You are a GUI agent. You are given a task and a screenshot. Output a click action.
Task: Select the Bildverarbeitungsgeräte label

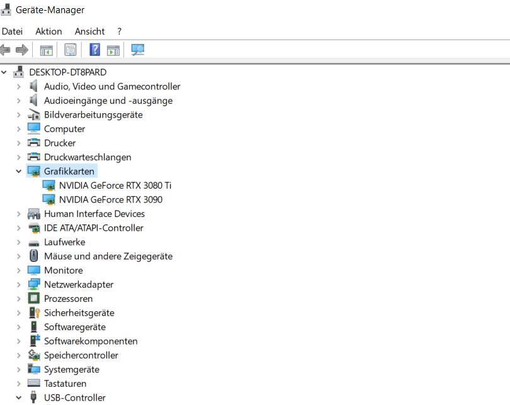pos(93,114)
